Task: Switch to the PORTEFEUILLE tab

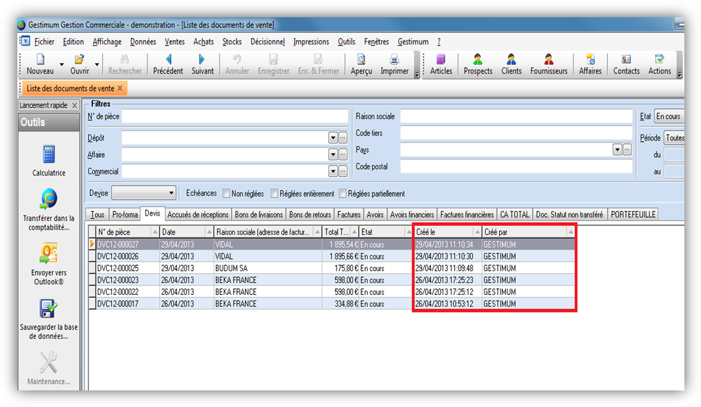Action: (x=633, y=215)
